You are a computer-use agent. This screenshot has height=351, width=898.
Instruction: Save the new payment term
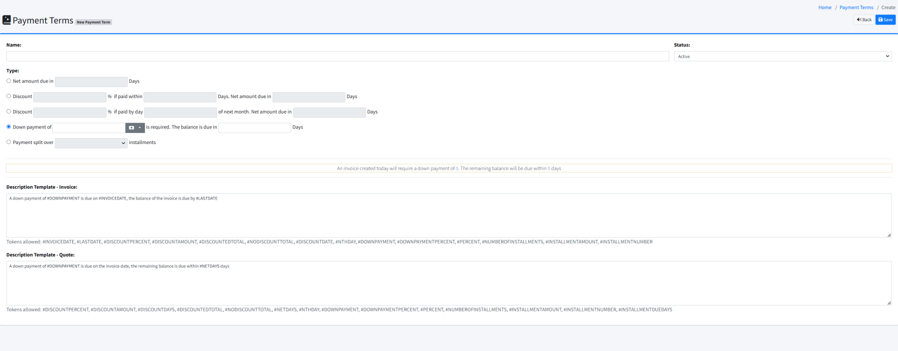coord(885,20)
